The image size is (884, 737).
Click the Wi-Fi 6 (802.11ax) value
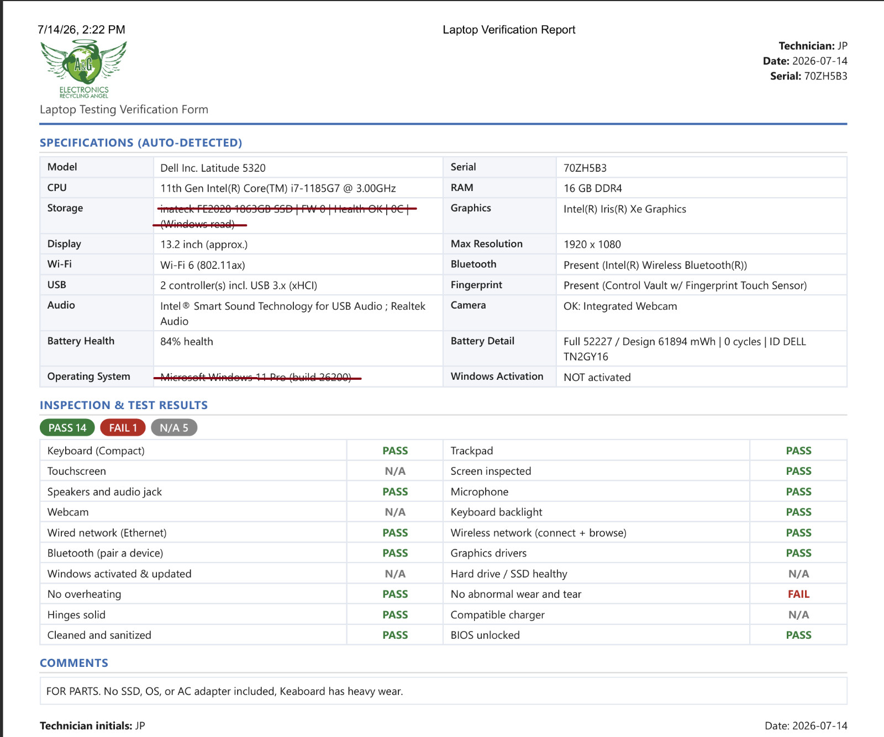[203, 265]
